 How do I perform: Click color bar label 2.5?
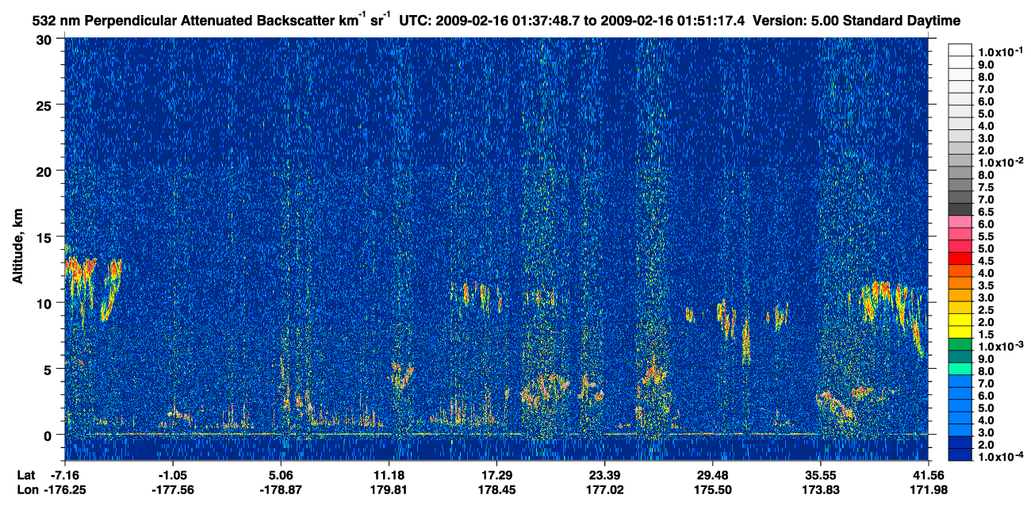(985, 311)
